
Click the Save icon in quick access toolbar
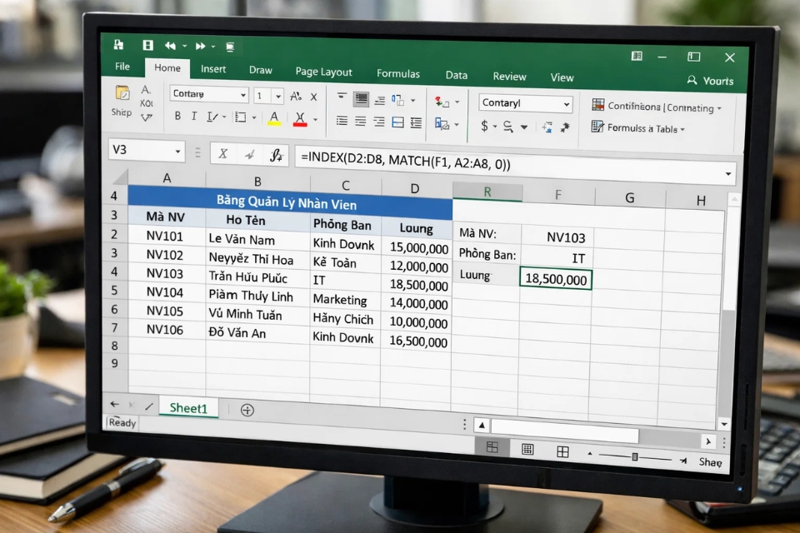pyautogui.click(x=147, y=45)
